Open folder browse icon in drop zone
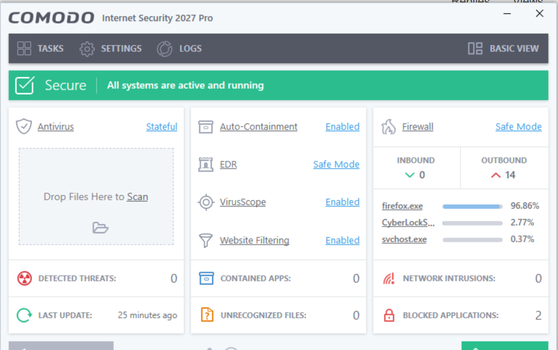 (100, 227)
